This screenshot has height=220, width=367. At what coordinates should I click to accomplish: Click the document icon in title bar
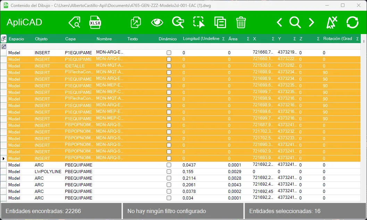(x=6, y=5)
